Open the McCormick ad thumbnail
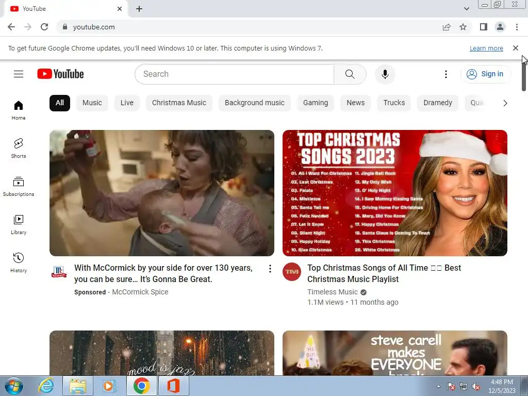This screenshot has width=528, height=396. [x=161, y=193]
